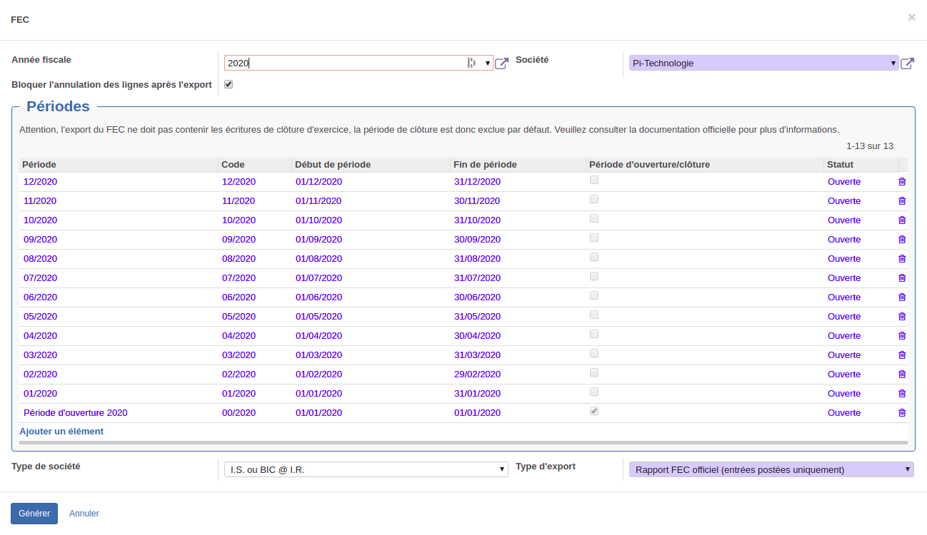Toggle opening/closing checkbox for period 12/2020
Image resolution: width=927 pixels, height=535 pixels.
594,180
